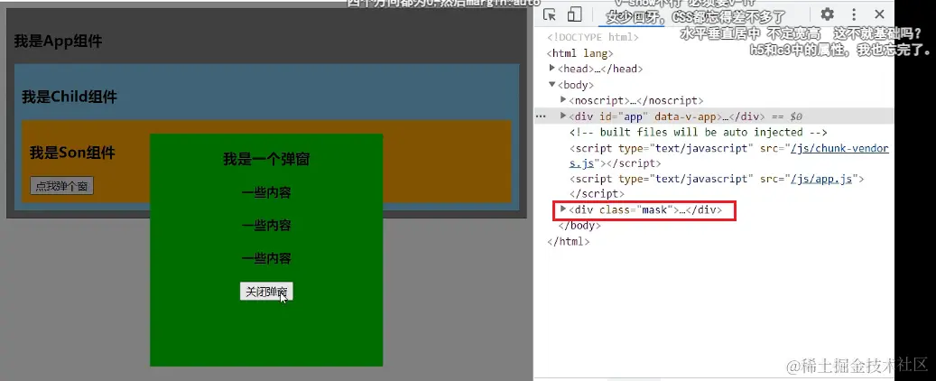Click the 我是Son组件 heading
Image resolution: width=936 pixels, height=381 pixels.
coord(72,153)
